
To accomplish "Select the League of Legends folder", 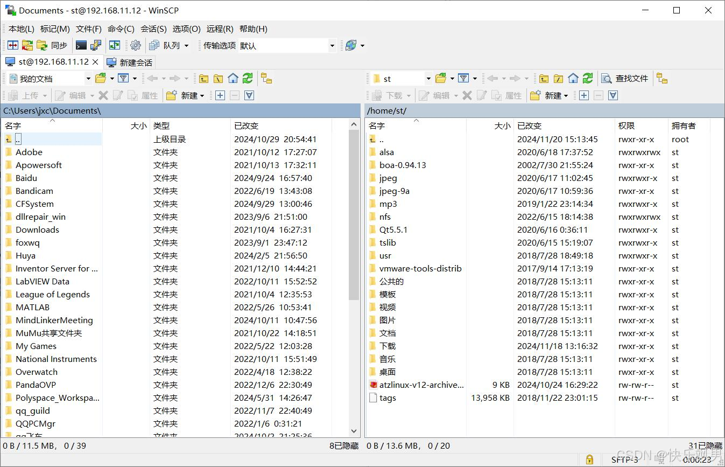I will pyautogui.click(x=53, y=295).
